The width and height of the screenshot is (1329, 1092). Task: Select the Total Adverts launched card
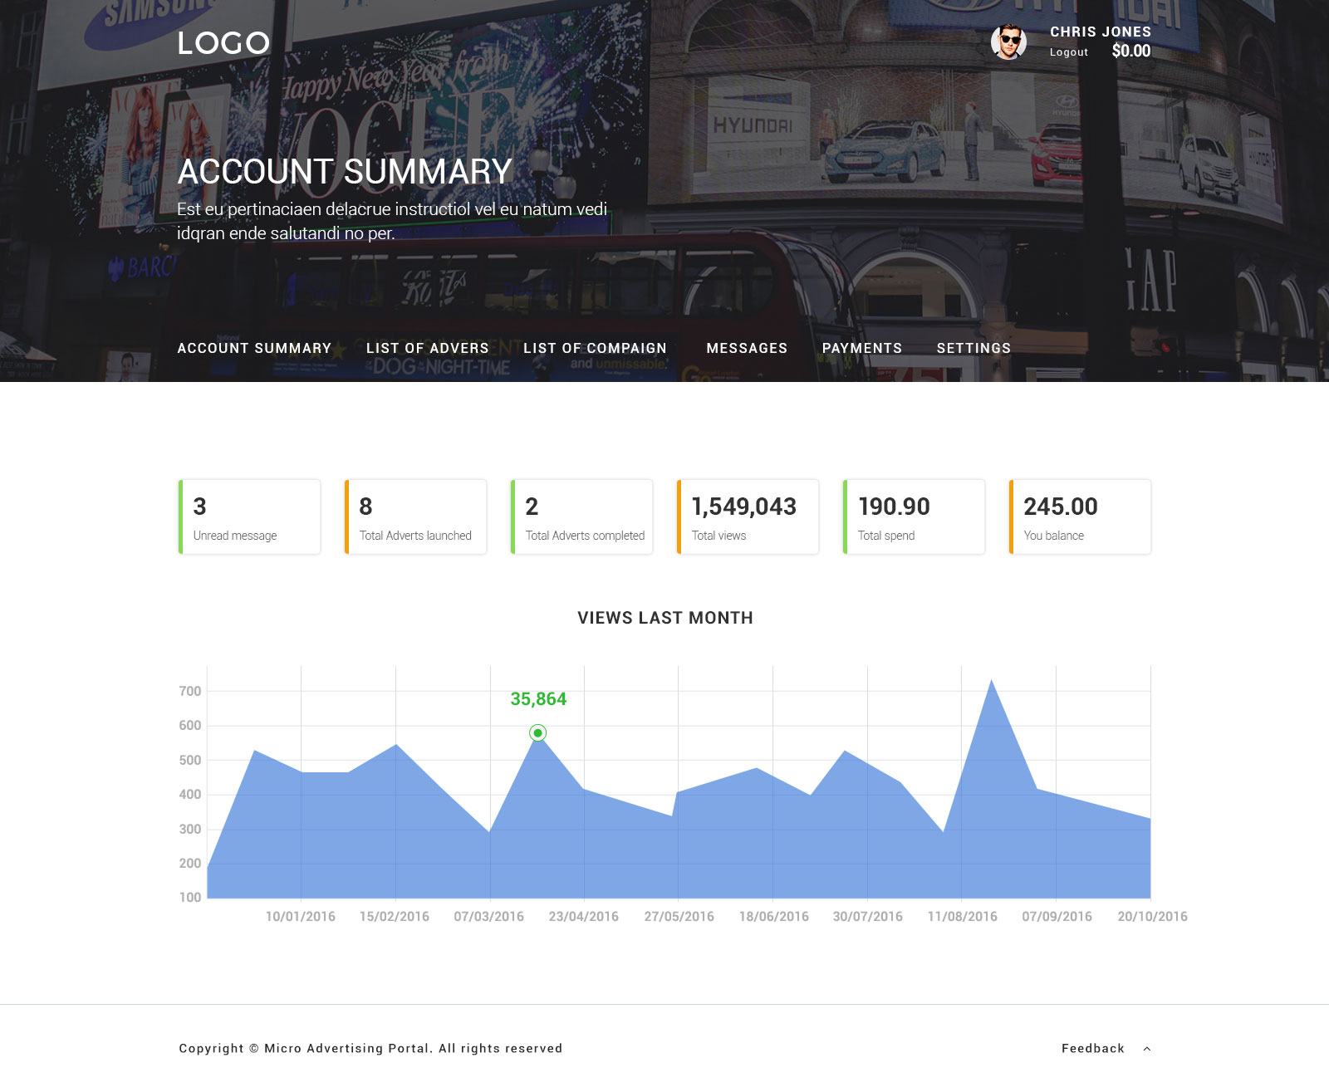coord(415,516)
